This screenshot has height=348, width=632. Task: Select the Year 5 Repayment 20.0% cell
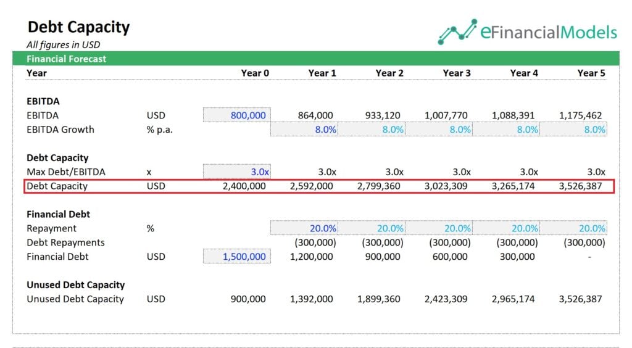click(573, 228)
